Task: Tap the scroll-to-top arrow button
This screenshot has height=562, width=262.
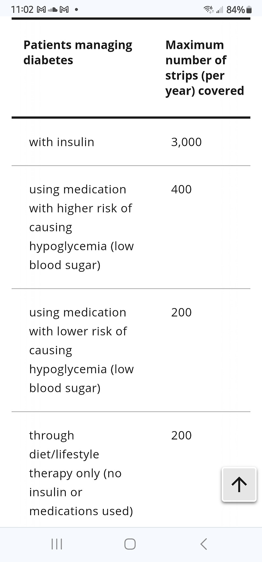Action: (239, 484)
